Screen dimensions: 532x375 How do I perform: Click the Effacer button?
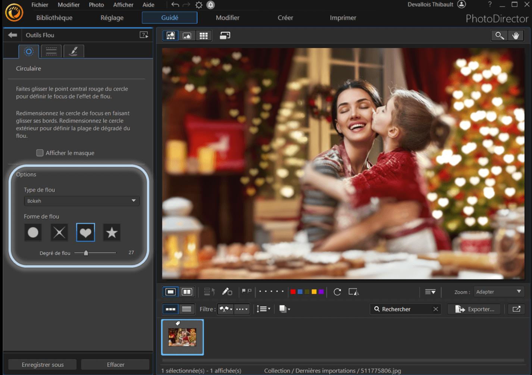(x=115, y=365)
